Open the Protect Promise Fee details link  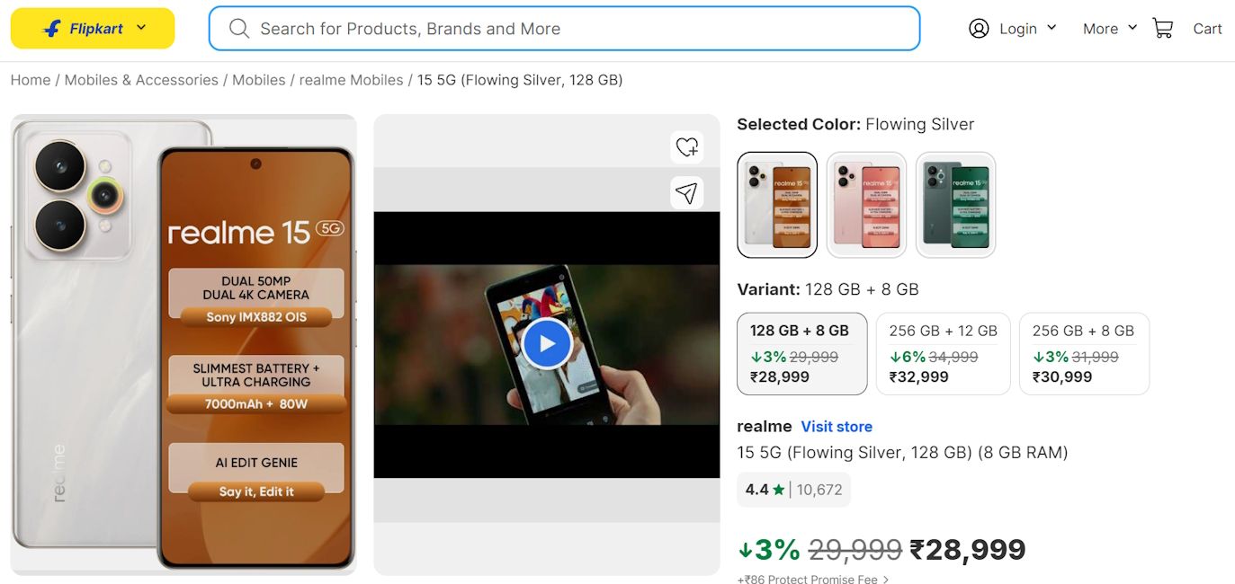click(811, 579)
